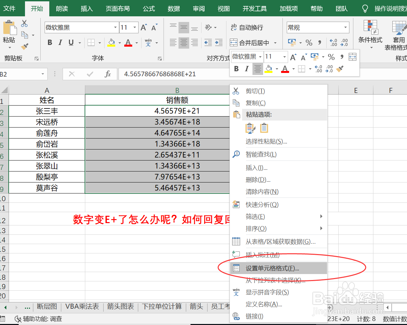This screenshot has width=407, height=325.
Task: Click the Cut scissors icon in ribbon
Action: (24, 24)
